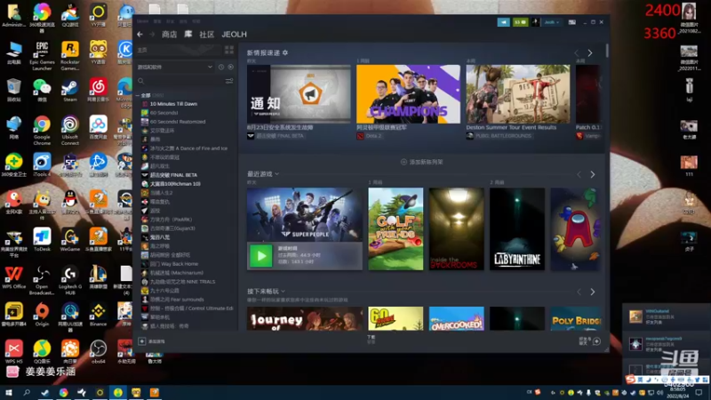Open Golf With Your Friends tile
This screenshot has height=400, width=711.
click(395, 229)
